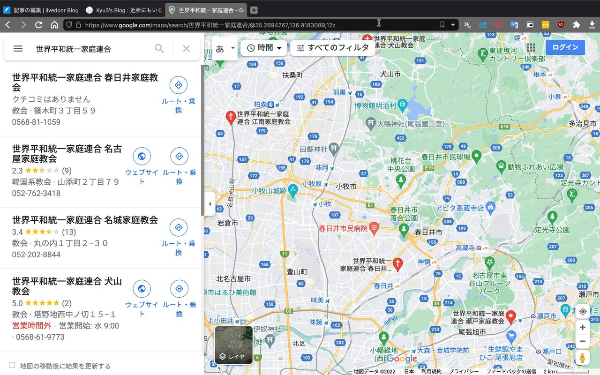600x375 pixels.
Task: Open 世界平和統一家庭連合 名城家庭教会 result
Action: pyautogui.click(x=85, y=220)
